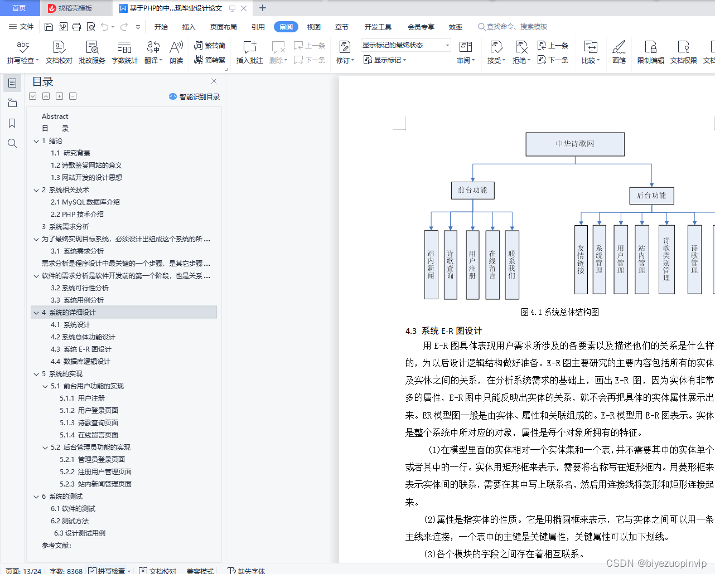Switch to the 视图 ribbon tab

(314, 27)
